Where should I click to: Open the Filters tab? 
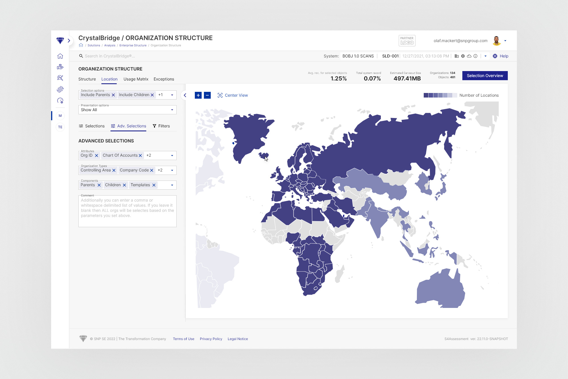point(161,126)
